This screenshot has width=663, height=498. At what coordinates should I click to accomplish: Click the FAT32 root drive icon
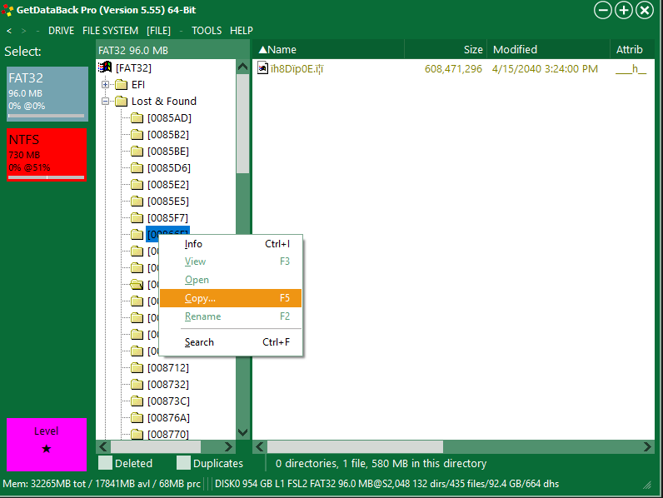click(x=106, y=67)
